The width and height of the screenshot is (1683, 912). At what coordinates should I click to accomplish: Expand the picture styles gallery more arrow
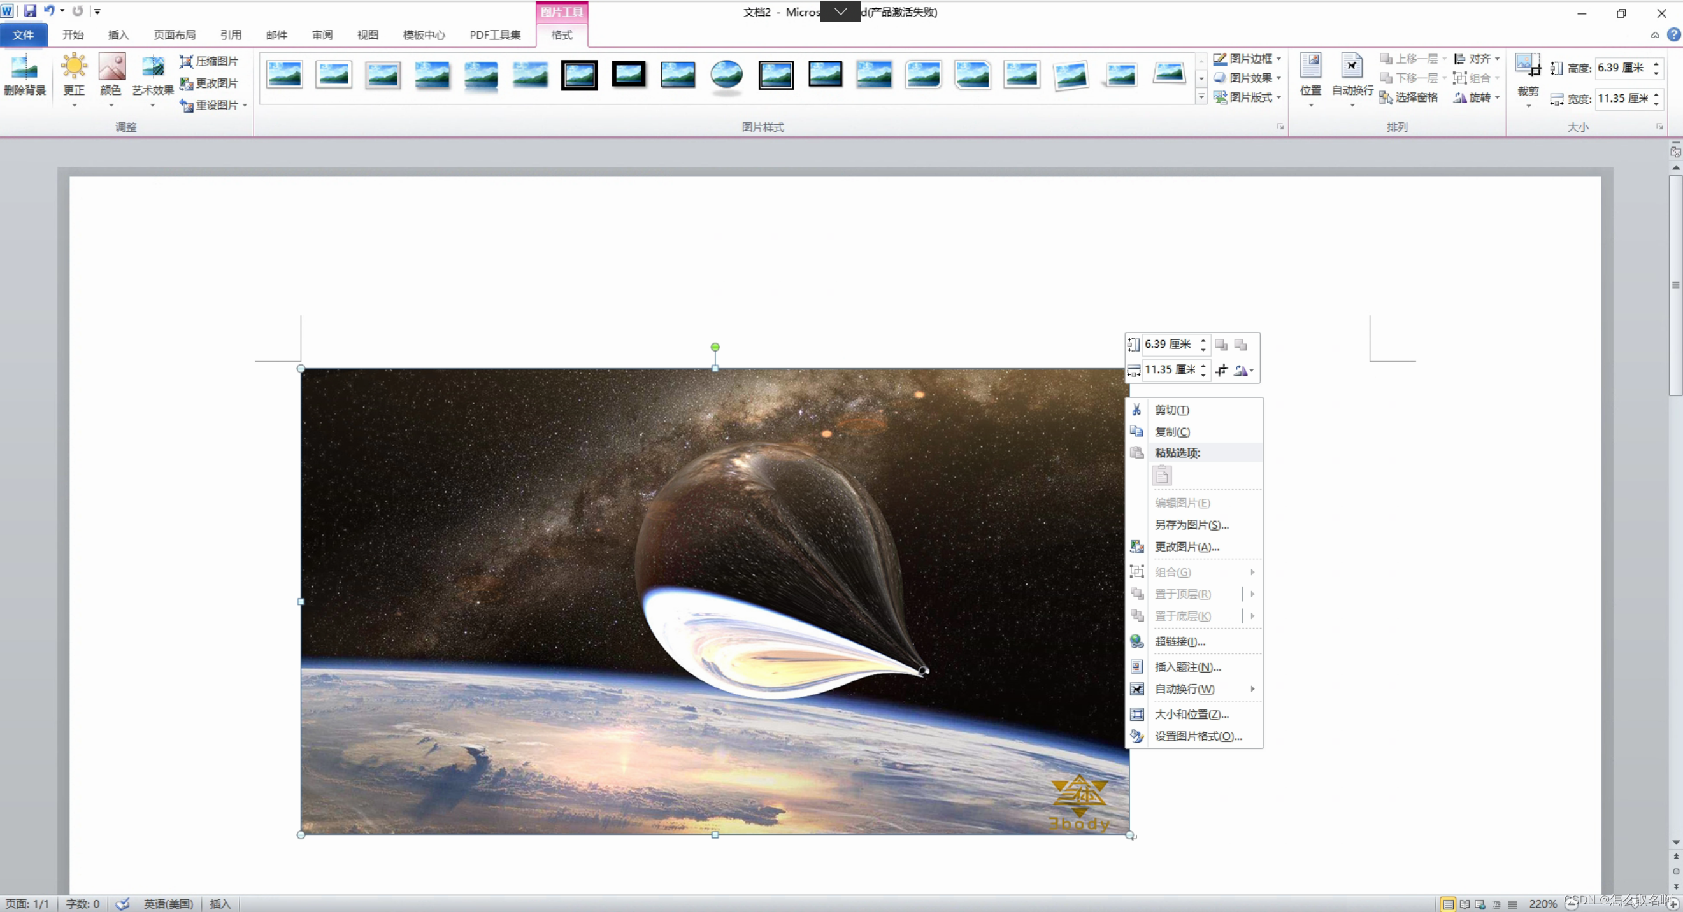click(1201, 97)
